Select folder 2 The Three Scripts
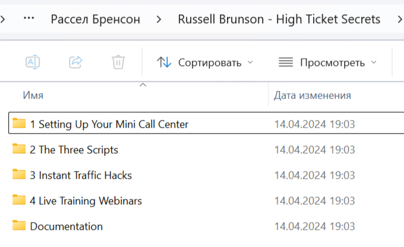The height and width of the screenshot is (247, 404). coord(74,150)
